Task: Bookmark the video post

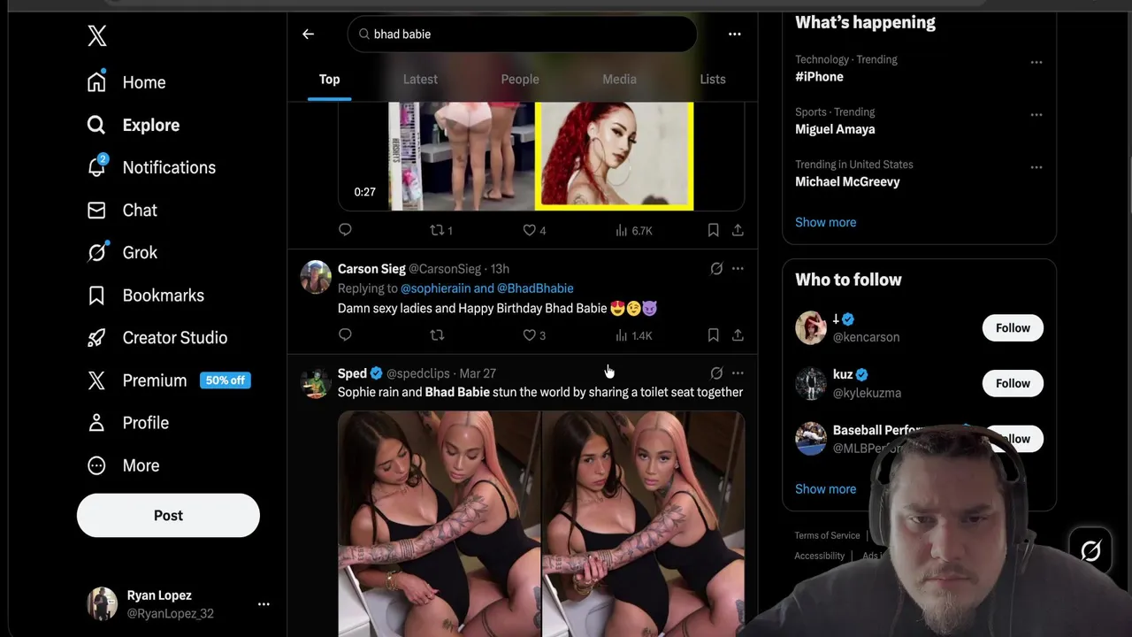Action: tap(713, 230)
